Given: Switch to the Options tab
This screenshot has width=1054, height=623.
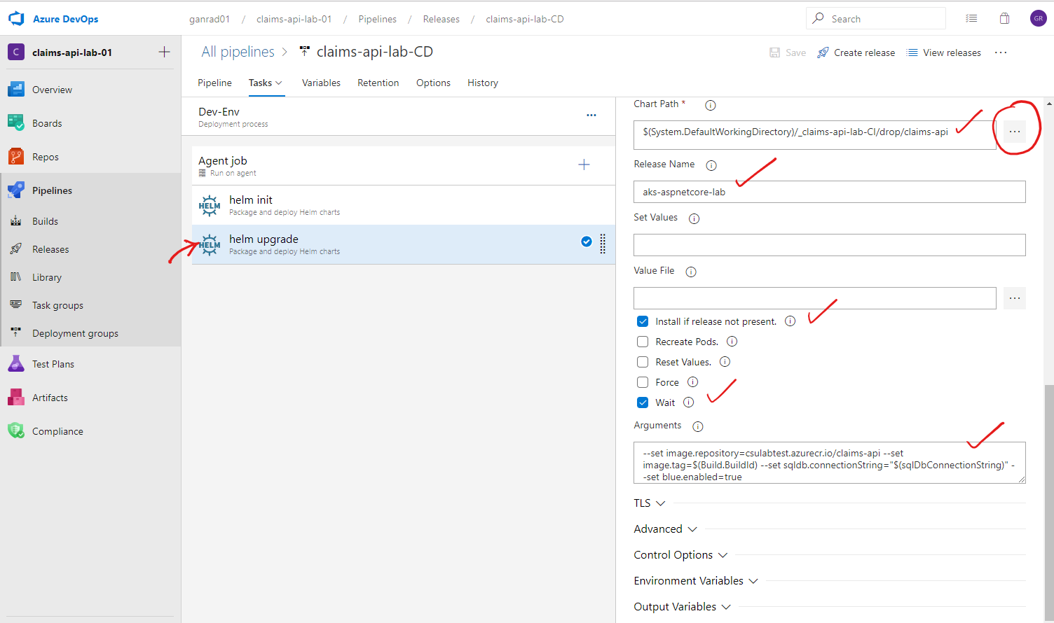Looking at the screenshot, I should 433,83.
